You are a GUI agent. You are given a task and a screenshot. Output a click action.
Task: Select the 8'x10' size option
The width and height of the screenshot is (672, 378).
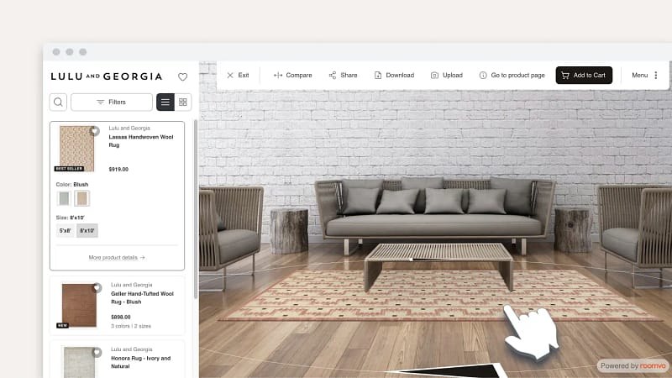87,230
